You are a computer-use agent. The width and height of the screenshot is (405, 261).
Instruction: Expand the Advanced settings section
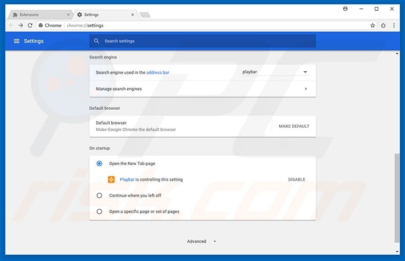pyautogui.click(x=201, y=242)
